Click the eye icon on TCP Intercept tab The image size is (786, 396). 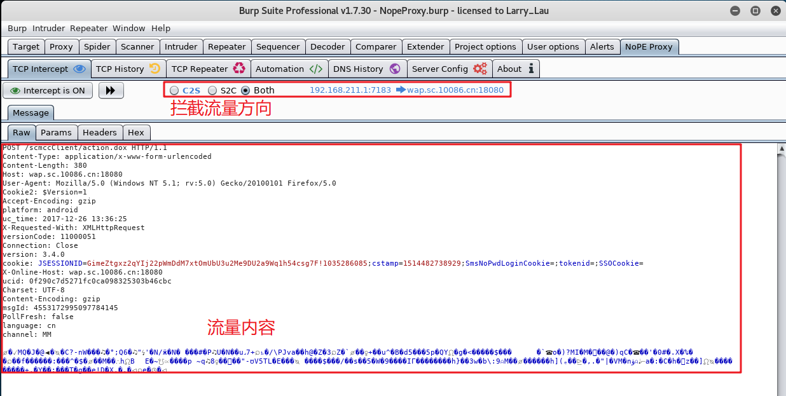[x=79, y=69]
